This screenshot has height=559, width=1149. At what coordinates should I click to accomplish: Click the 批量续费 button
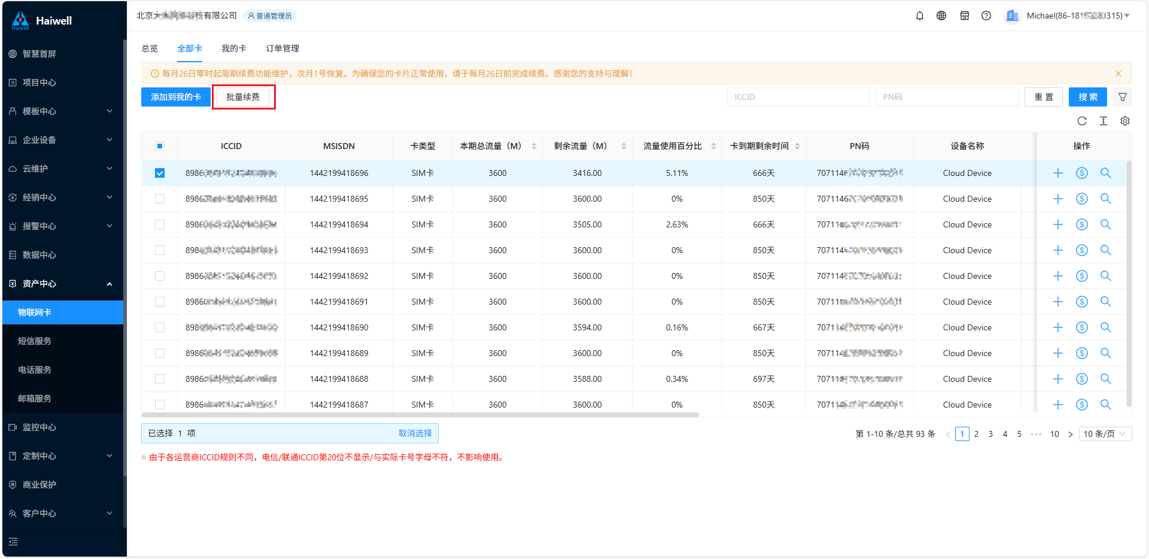(243, 97)
